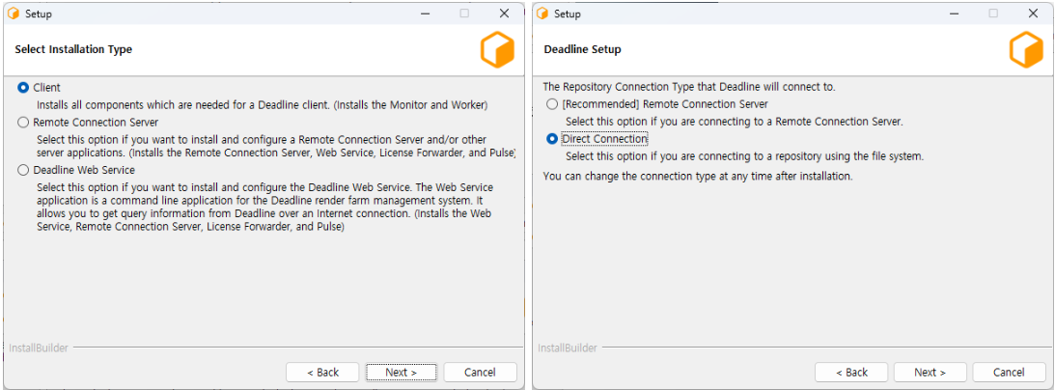This screenshot has height=390, width=1055.
Task: Click the 'repository using the file system' description
Action: coord(745,156)
